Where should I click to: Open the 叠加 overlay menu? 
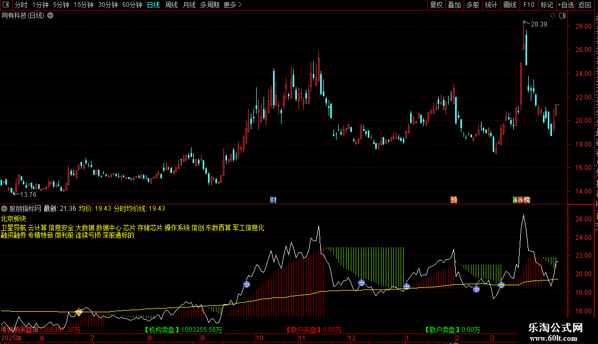pyautogui.click(x=454, y=5)
